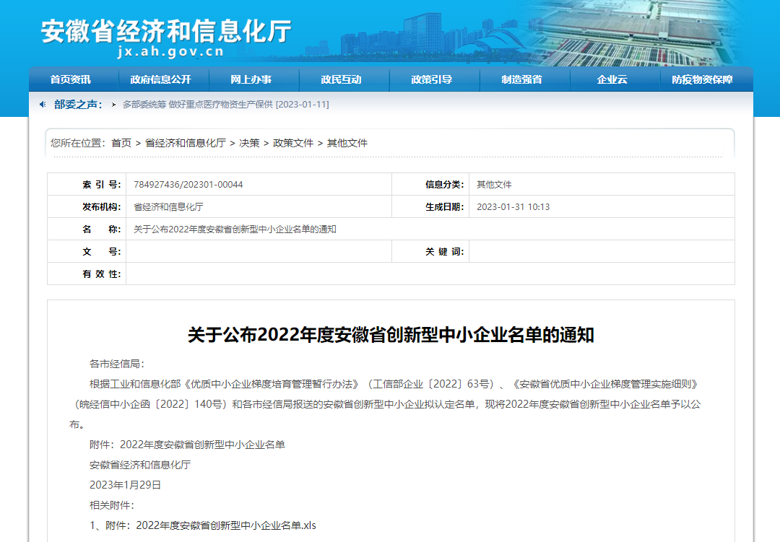The image size is (780, 542).
Task: Open the 首页资讯 navigation menu
Action: coord(71,80)
